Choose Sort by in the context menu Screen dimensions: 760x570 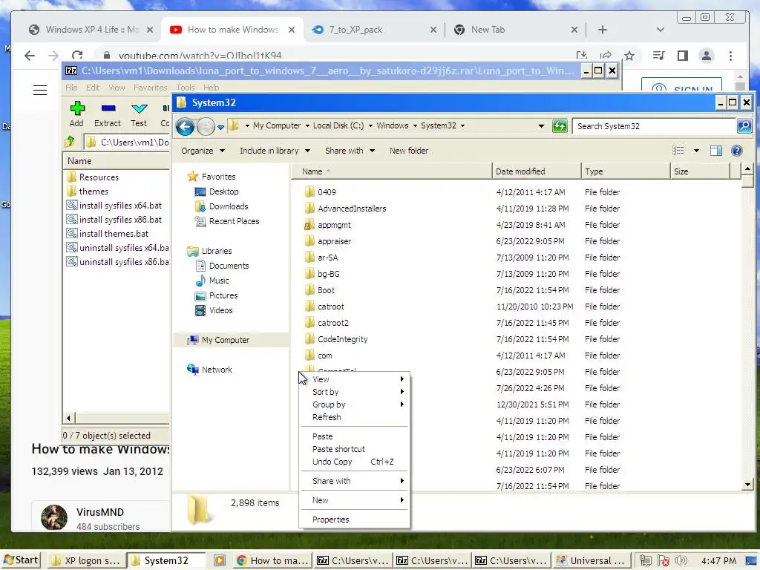354,392
